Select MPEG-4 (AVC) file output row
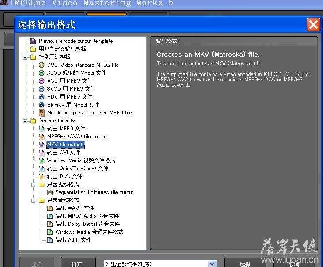The image size is (323, 267). point(77,137)
